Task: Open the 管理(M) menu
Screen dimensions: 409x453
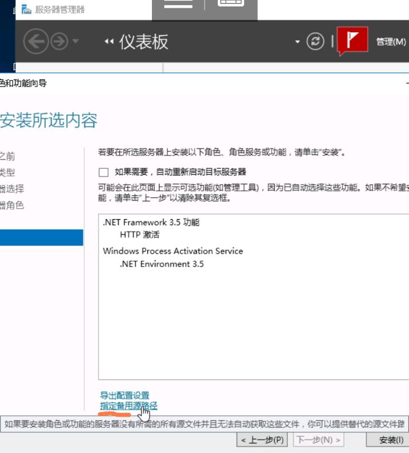Action: click(391, 42)
